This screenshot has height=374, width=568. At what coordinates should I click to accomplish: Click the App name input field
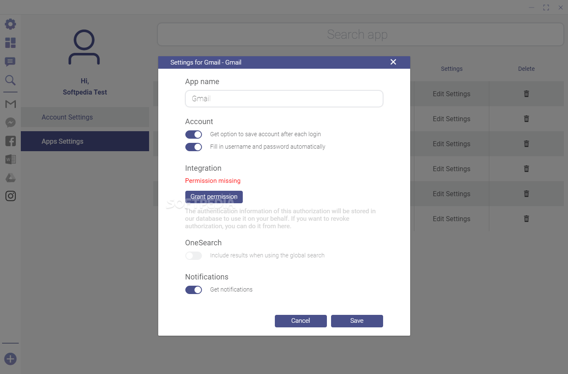click(x=284, y=99)
